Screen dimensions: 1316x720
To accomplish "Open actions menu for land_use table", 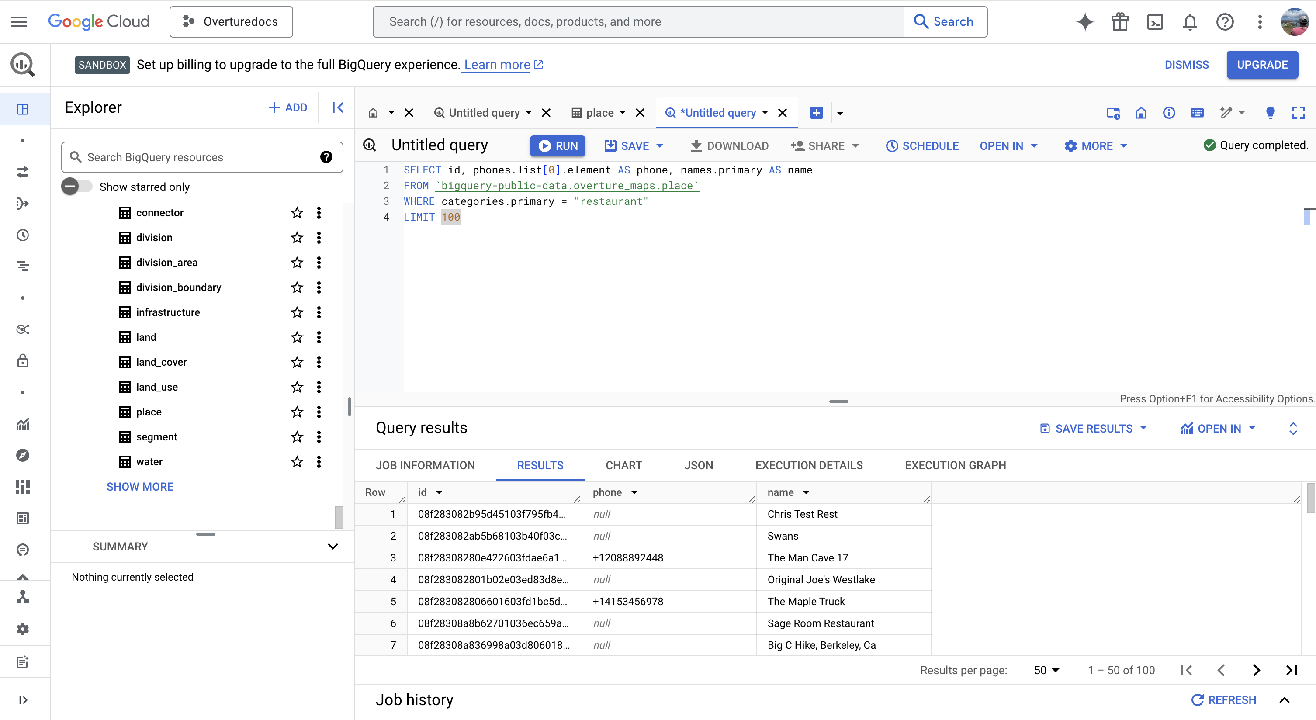I will pyautogui.click(x=319, y=387).
